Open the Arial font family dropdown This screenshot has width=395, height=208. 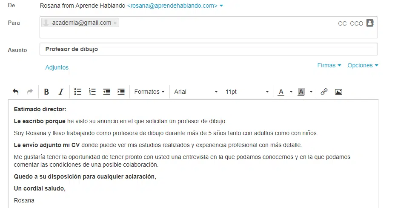196,92
